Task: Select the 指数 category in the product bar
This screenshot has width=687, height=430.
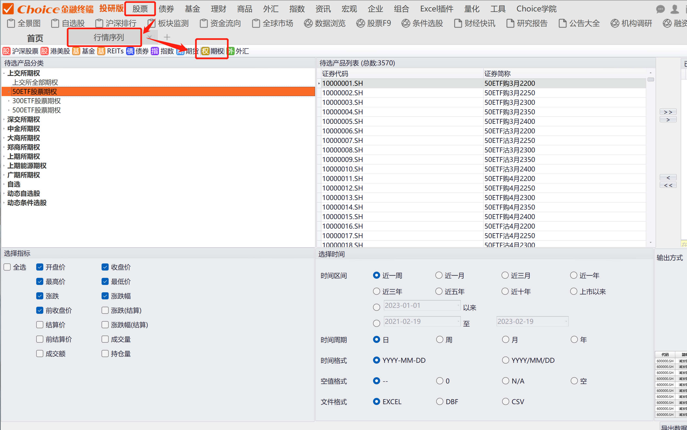Action: point(163,51)
